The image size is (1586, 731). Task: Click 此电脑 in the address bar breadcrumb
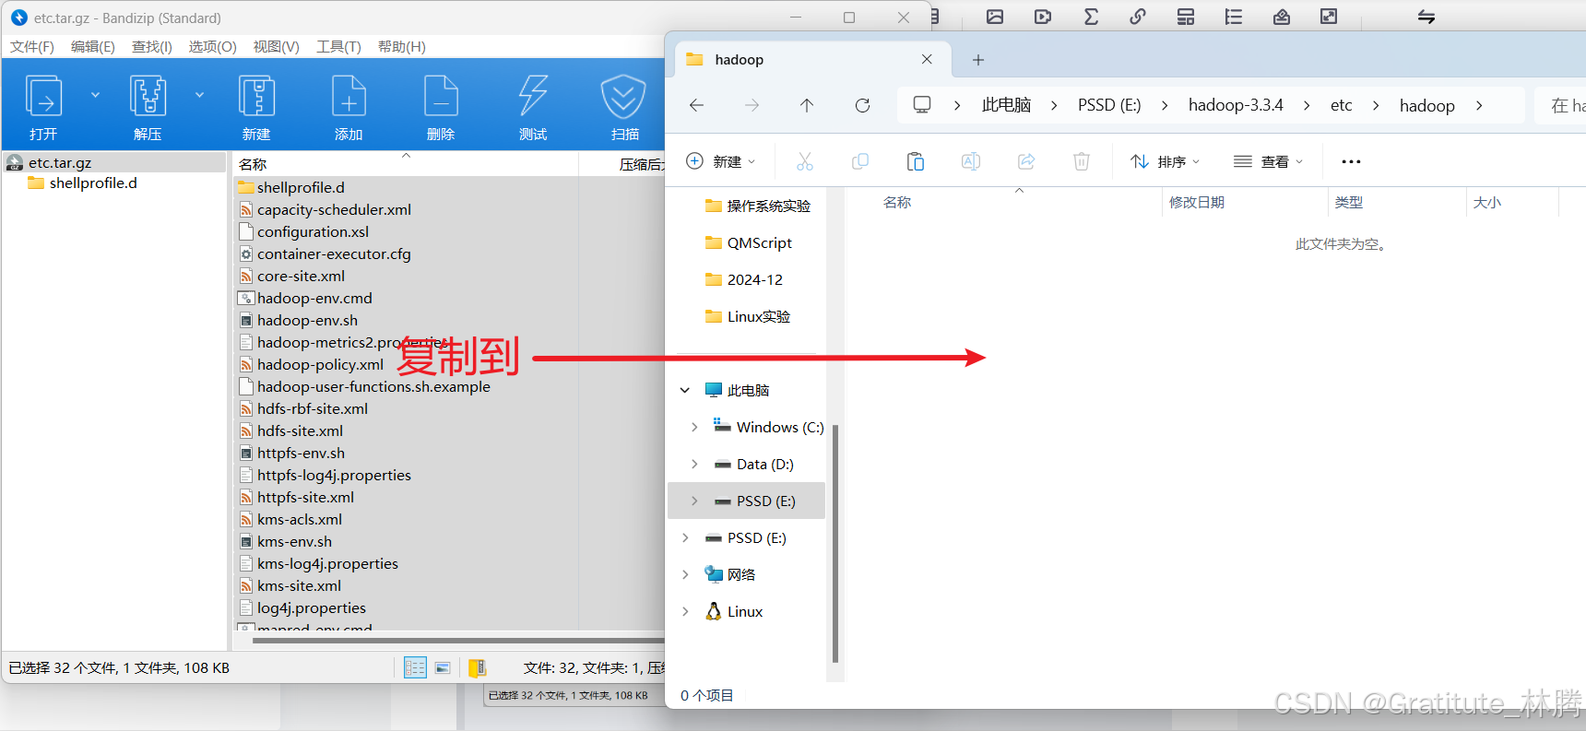pos(1006,105)
